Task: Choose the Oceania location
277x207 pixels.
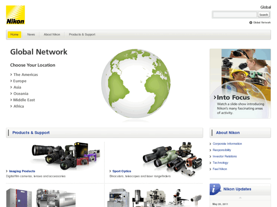Action: pos(21,93)
